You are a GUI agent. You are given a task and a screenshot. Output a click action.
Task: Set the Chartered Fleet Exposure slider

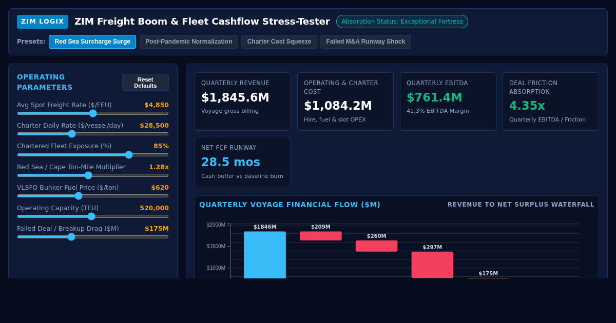[x=93, y=155]
